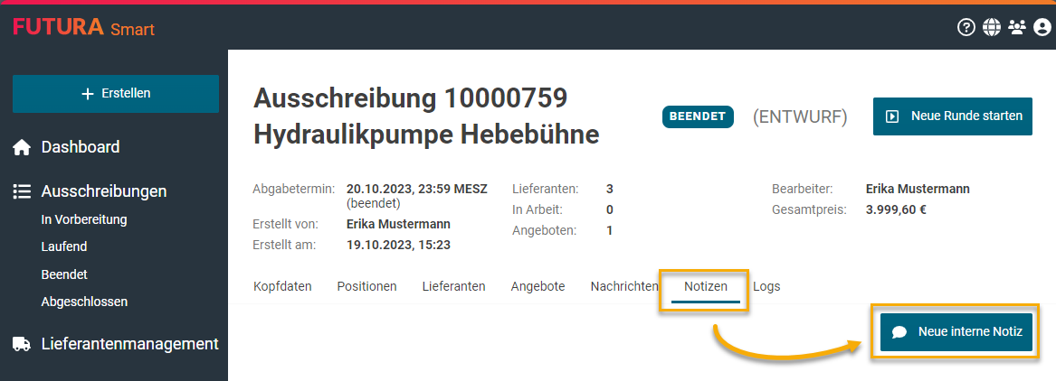Open the Positionen tab
The width and height of the screenshot is (1056, 381).
(366, 286)
